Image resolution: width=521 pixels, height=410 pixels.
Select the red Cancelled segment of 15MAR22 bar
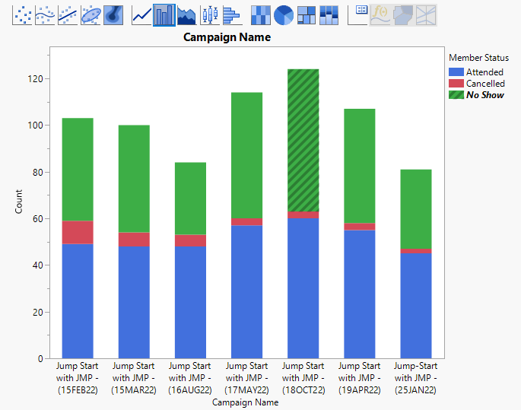click(134, 240)
